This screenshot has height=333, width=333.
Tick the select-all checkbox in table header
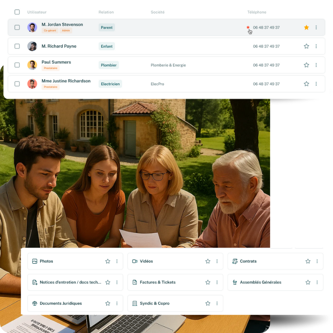[x=17, y=12]
